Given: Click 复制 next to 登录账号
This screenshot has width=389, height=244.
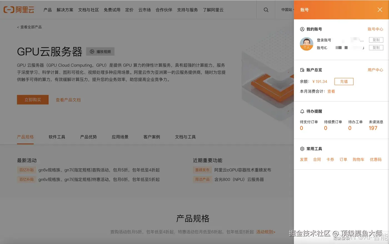Looking at the screenshot, I should pos(376,40).
